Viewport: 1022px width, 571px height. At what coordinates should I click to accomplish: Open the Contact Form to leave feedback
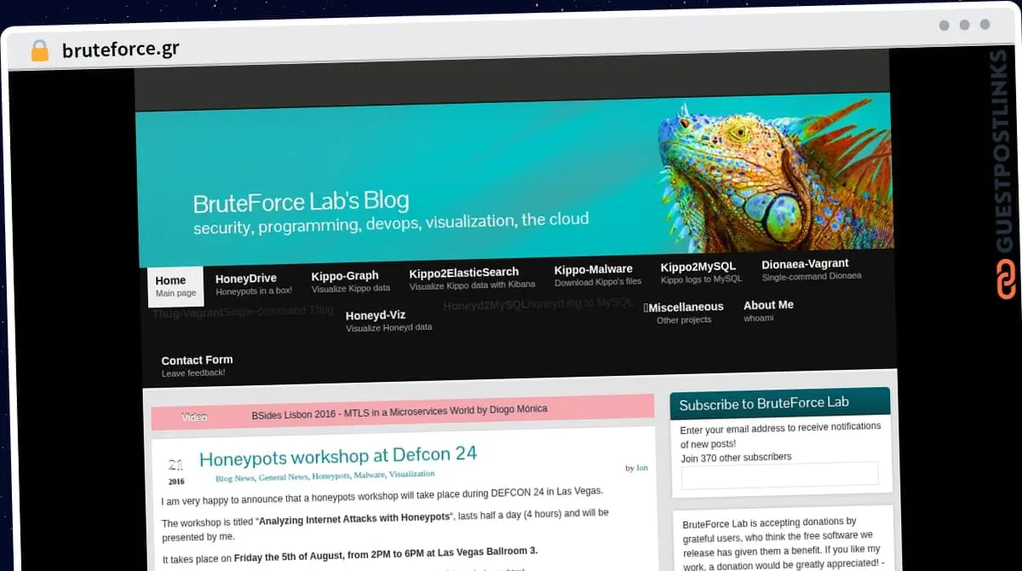point(197,360)
